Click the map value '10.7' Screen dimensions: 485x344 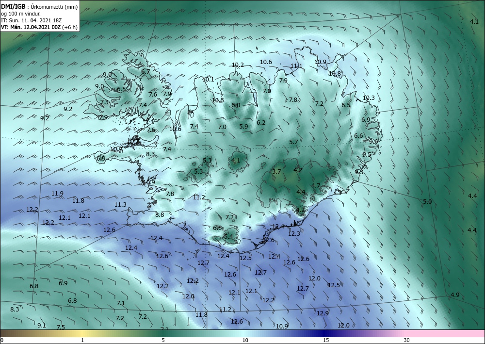point(116,149)
